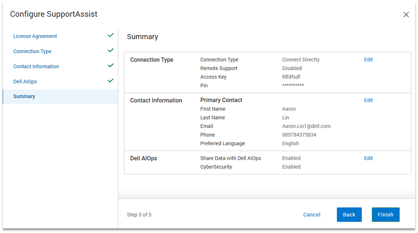Open the Contact Information step in sidebar
This screenshot has width=418, height=233.
pyautogui.click(x=36, y=67)
